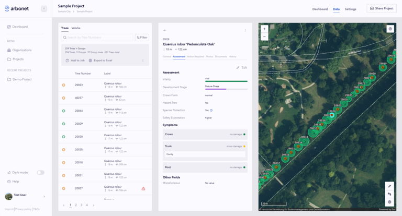402x216 pixels.
Task: Collapse the sidebar with the chevron button
Action: (44, 9)
